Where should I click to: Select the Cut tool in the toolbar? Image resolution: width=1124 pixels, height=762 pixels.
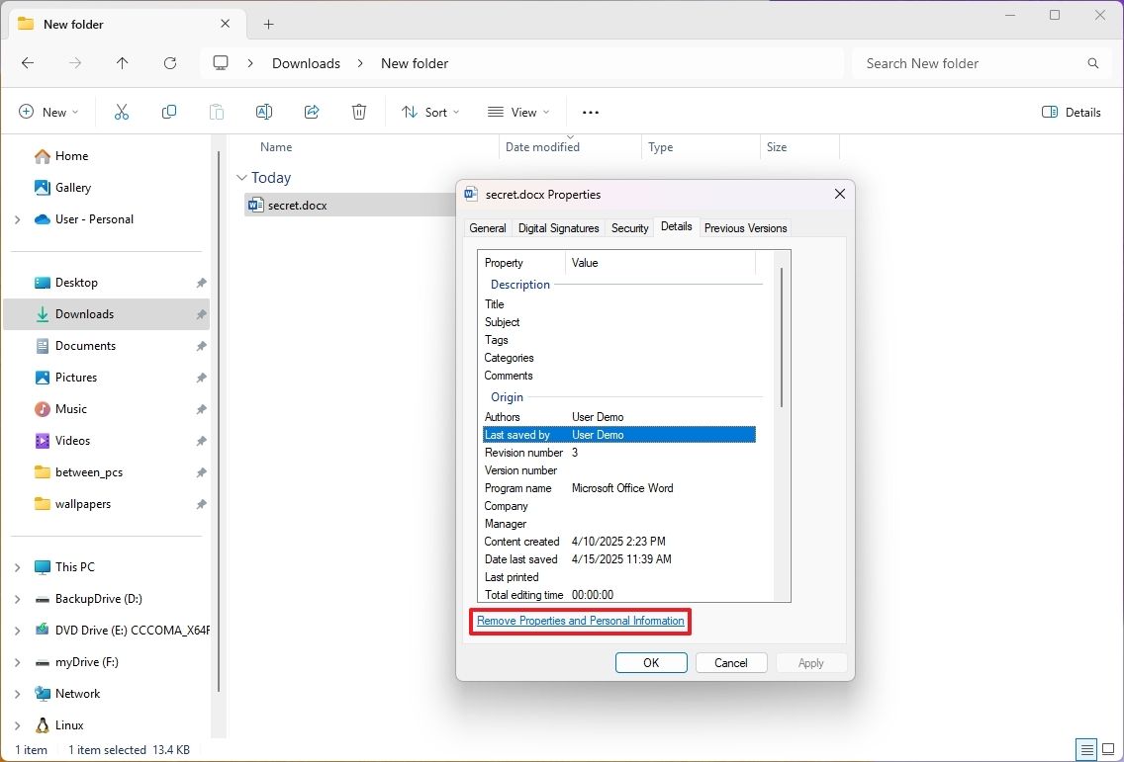click(121, 111)
